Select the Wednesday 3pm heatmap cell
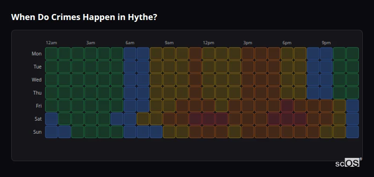This screenshot has width=374, height=177. click(x=248, y=80)
